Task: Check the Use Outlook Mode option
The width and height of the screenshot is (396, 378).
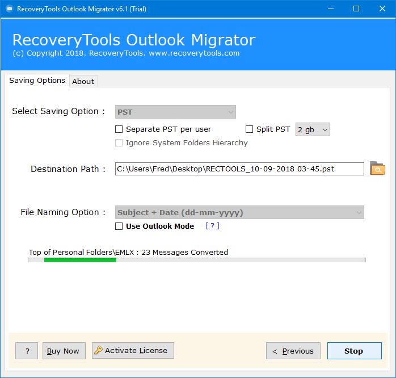Action: [x=119, y=226]
